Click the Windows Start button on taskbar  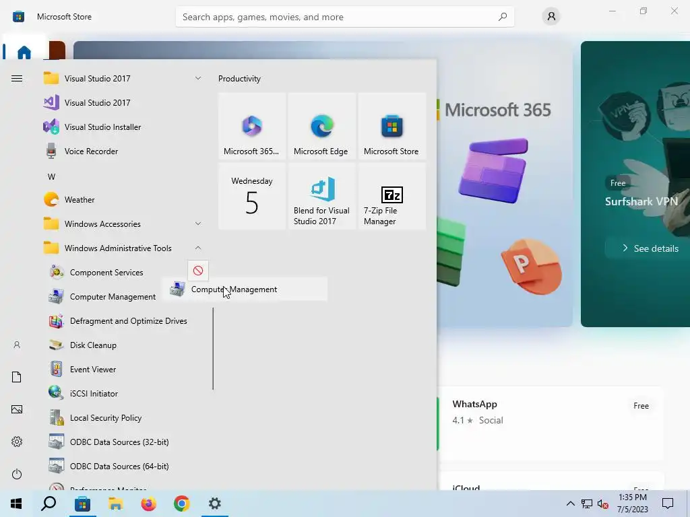pyautogui.click(x=16, y=504)
